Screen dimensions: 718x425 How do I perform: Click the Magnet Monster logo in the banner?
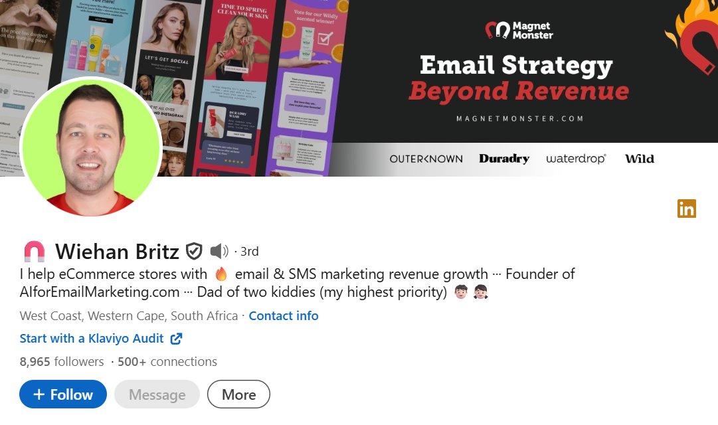point(519,31)
